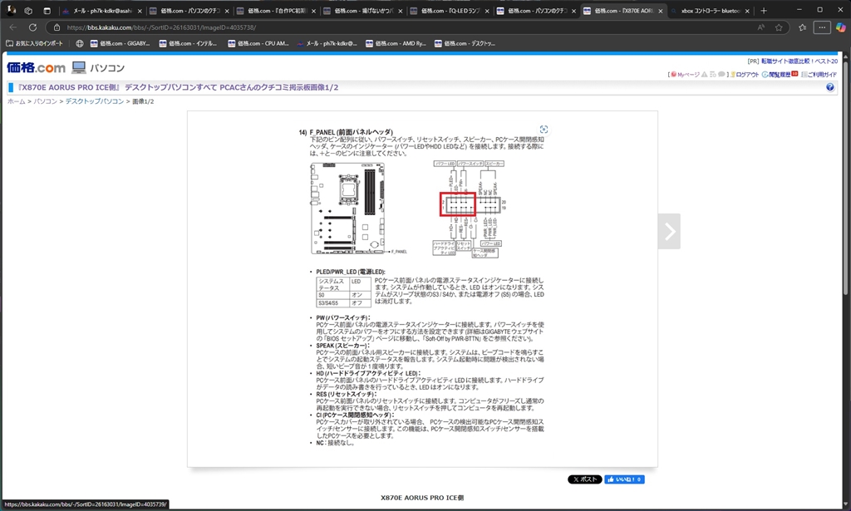Click the X ポスト share button
This screenshot has height=511, width=851.
[x=584, y=479]
